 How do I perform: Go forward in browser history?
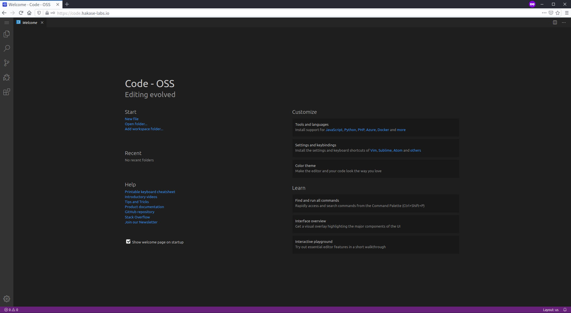coord(13,13)
